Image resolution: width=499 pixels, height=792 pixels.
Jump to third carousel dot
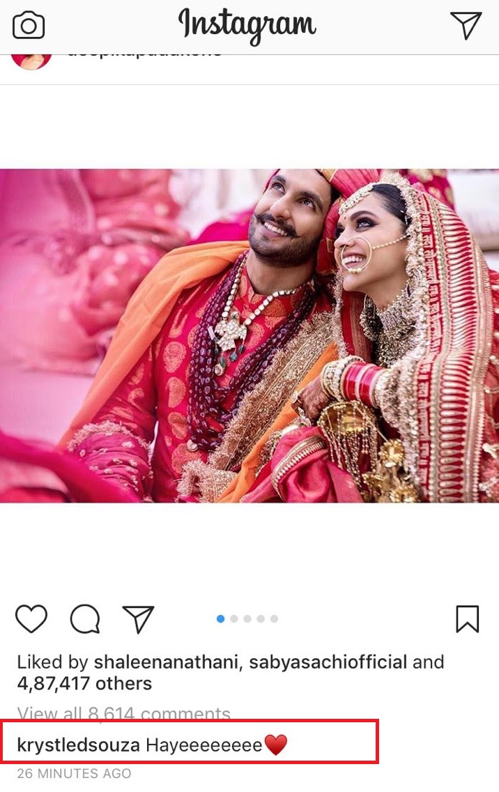point(247,619)
